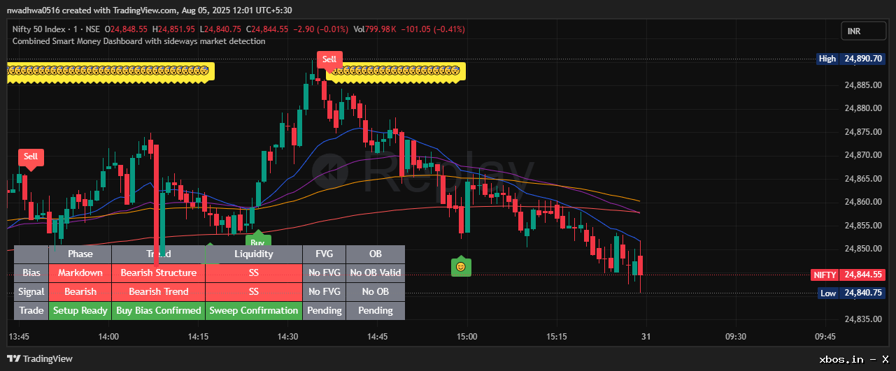
Task: Click the green smiley face marker
Action: coord(460,266)
